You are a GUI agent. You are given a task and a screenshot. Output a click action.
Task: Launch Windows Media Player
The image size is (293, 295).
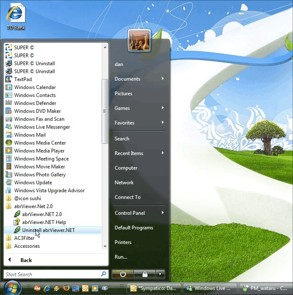(x=39, y=151)
